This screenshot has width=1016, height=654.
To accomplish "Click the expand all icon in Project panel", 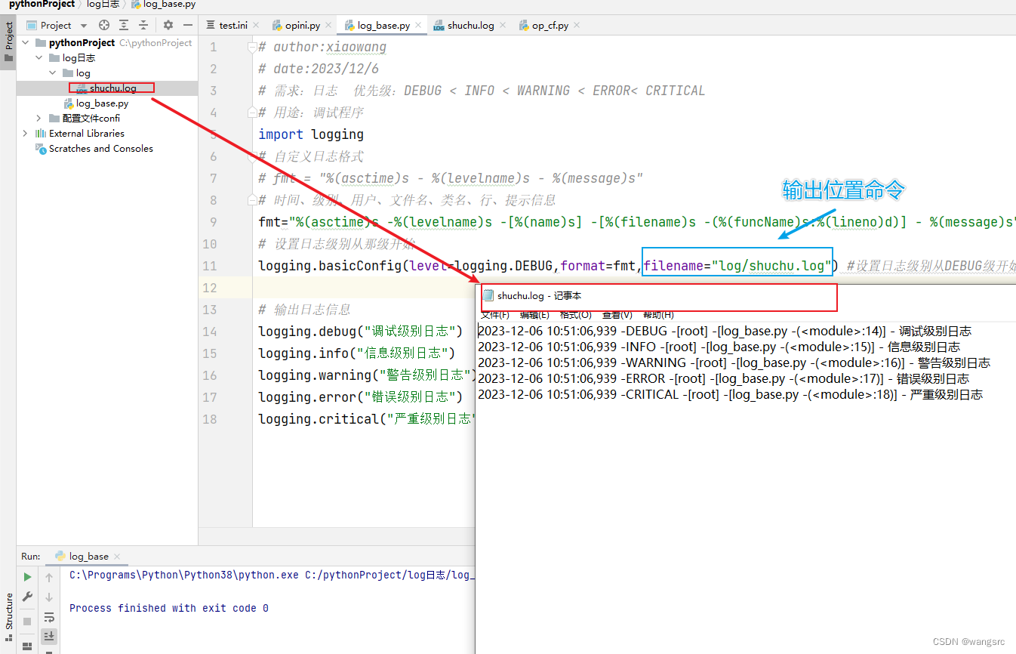I will 124,25.
